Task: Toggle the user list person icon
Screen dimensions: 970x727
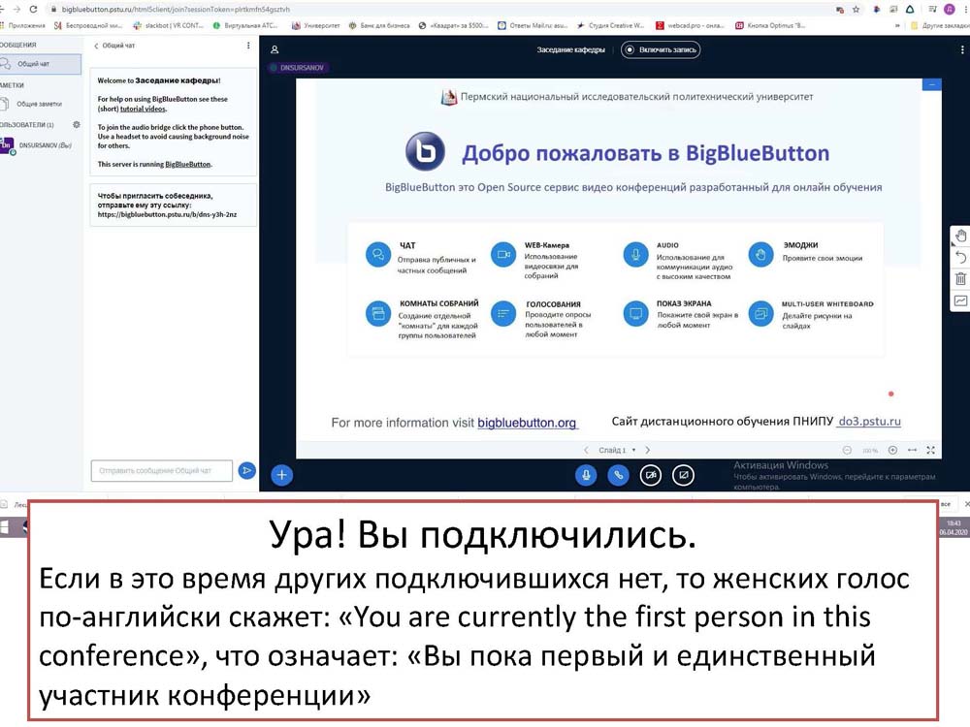Action: 275,49
